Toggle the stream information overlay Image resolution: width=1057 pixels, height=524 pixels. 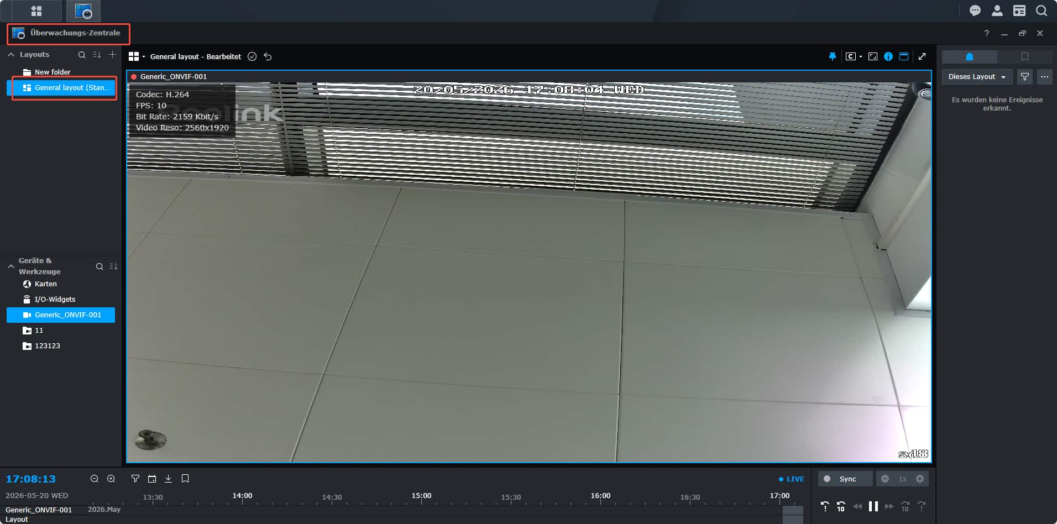[888, 56]
